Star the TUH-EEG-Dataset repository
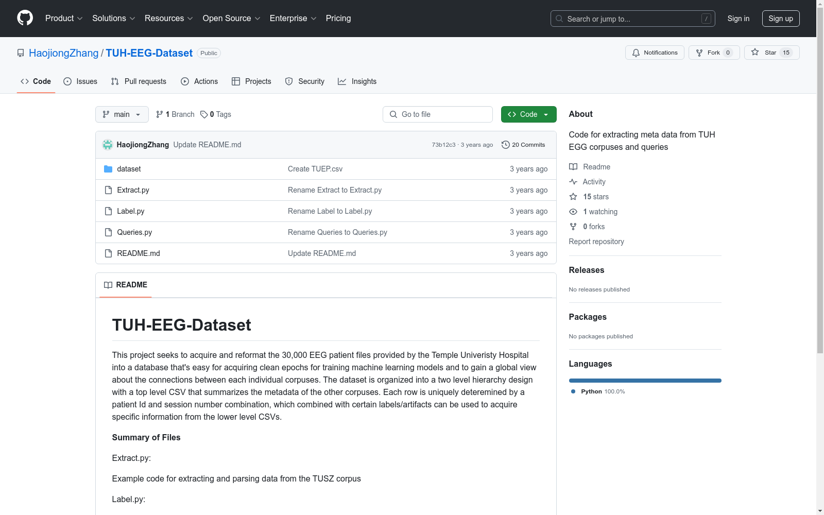Image resolution: width=824 pixels, height=515 pixels. 771,53
